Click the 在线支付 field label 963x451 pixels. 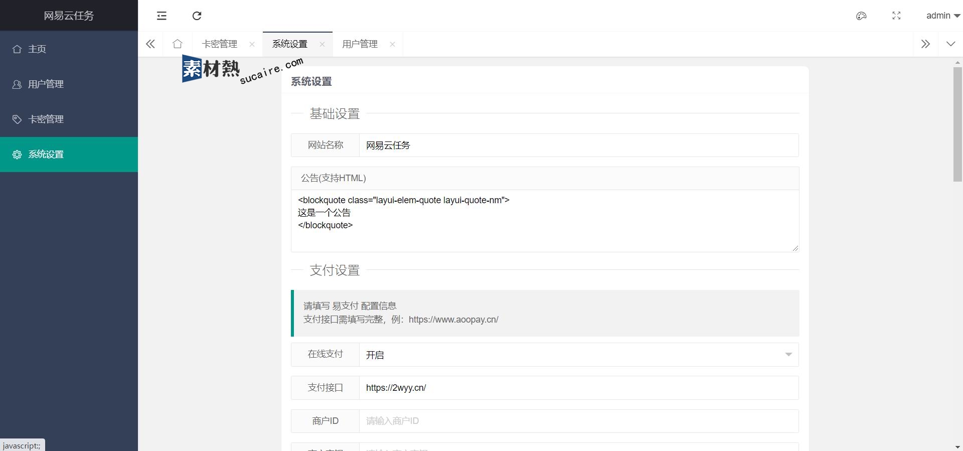[x=326, y=355]
